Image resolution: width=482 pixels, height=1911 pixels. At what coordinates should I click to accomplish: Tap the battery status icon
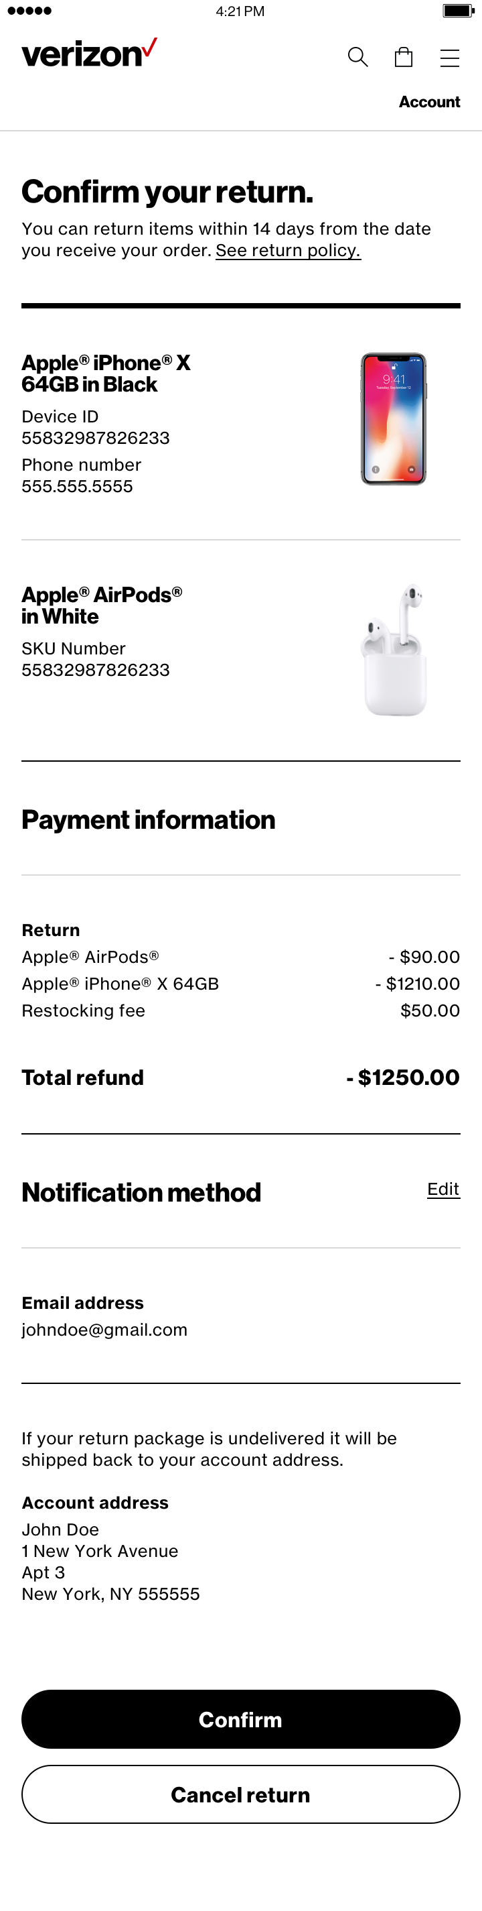[459, 10]
